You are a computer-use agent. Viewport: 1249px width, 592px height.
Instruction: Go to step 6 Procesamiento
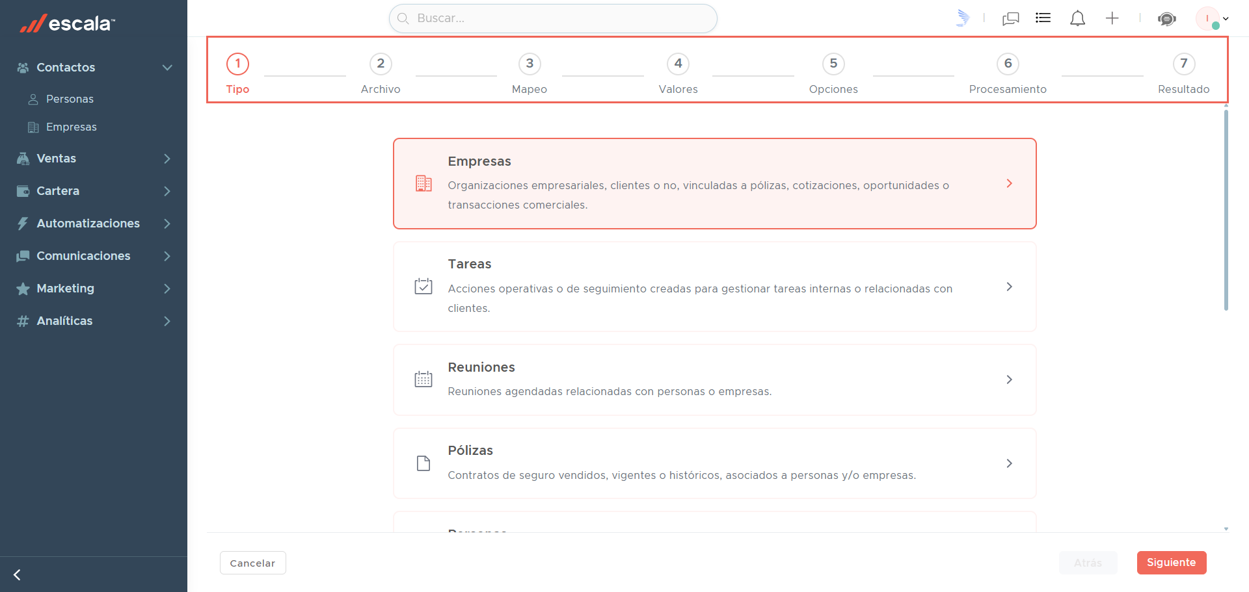(1008, 73)
